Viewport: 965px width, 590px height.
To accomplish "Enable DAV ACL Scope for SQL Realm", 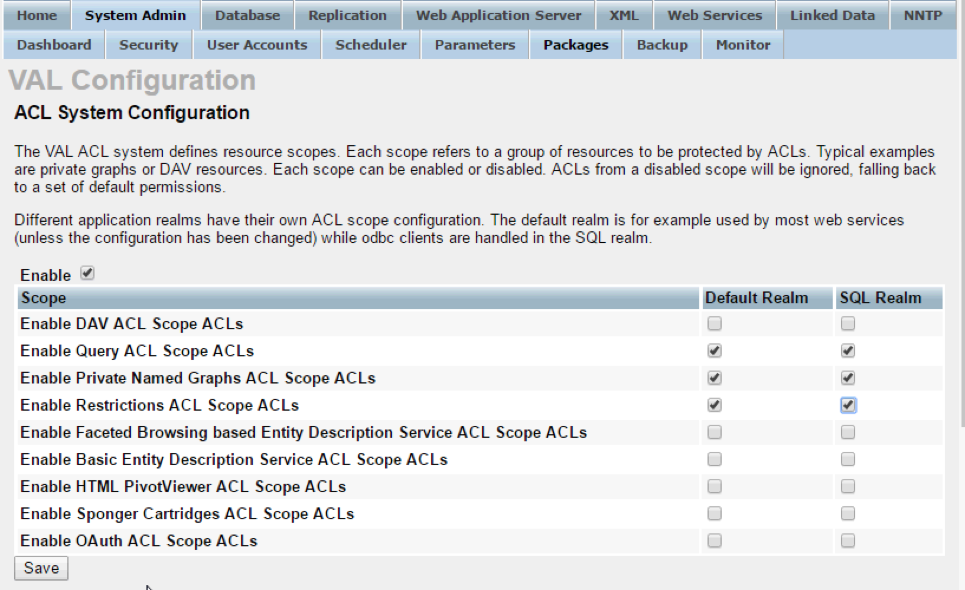I will coord(847,323).
